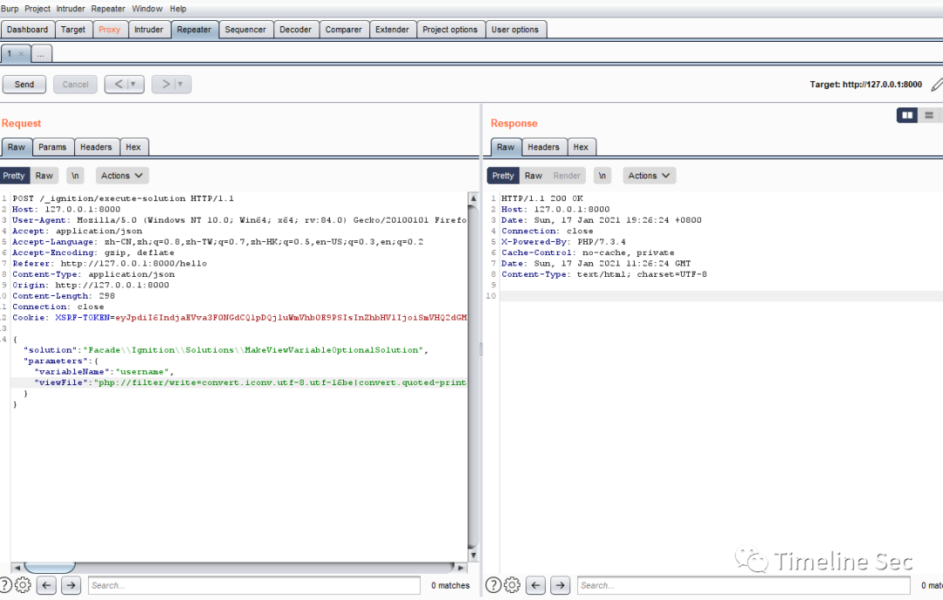Expand history forward dropdown arrow
The image size is (943, 600).
pyautogui.click(x=181, y=84)
